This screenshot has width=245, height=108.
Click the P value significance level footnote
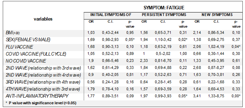(41, 103)
